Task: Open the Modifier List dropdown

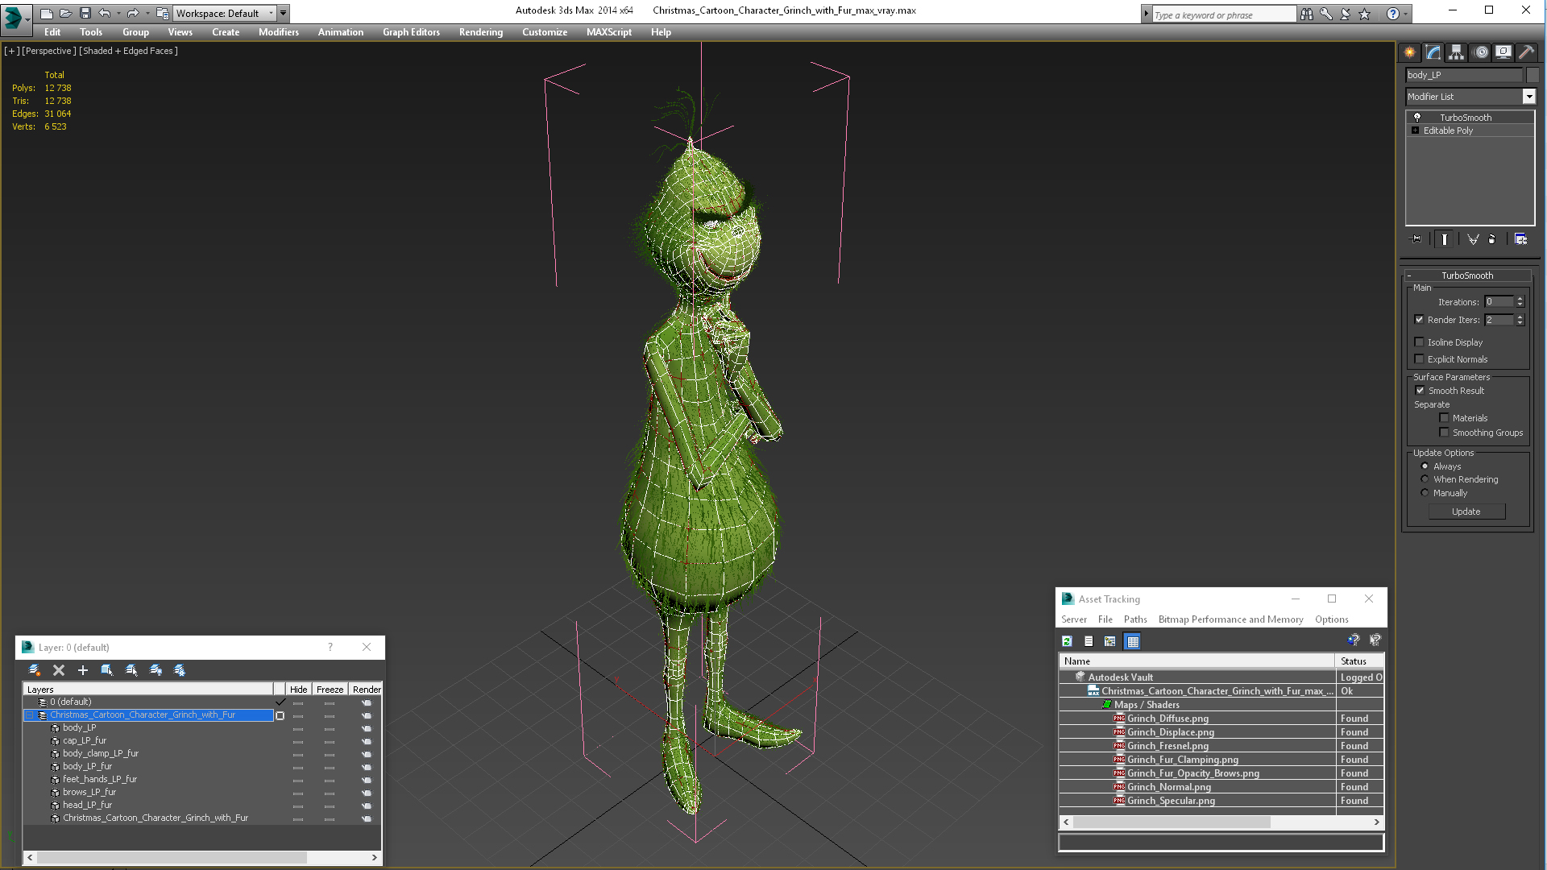Action: pos(1528,97)
